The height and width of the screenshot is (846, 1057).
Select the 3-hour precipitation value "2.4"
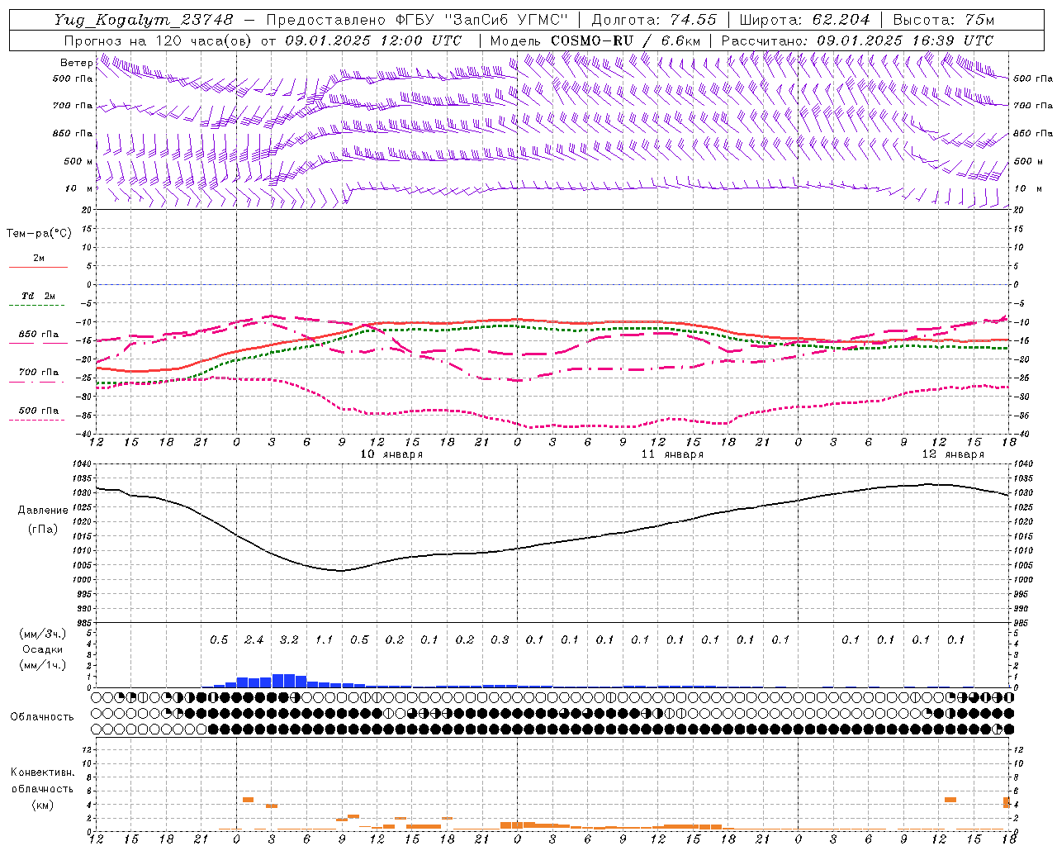(254, 640)
